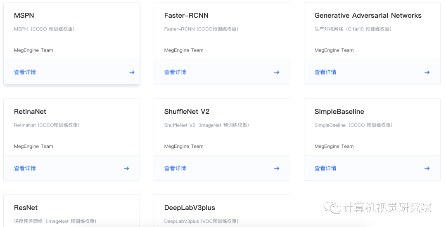Image resolution: width=446 pixels, height=227 pixels.
Task: Click the ShuffleNet V2 heading
Action: coord(187,112)
